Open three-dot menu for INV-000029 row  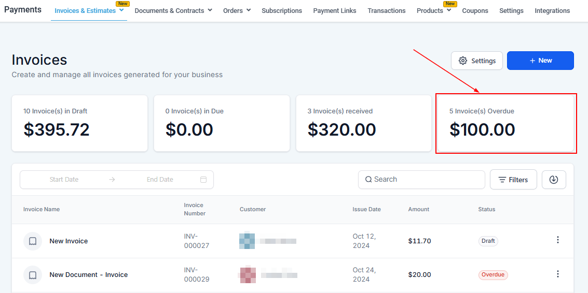(x=558, y=274)
